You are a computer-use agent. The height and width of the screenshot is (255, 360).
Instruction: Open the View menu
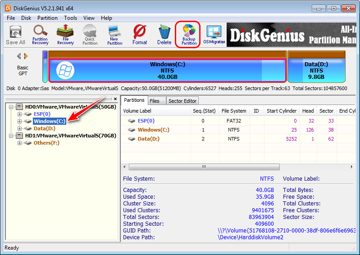89,18
